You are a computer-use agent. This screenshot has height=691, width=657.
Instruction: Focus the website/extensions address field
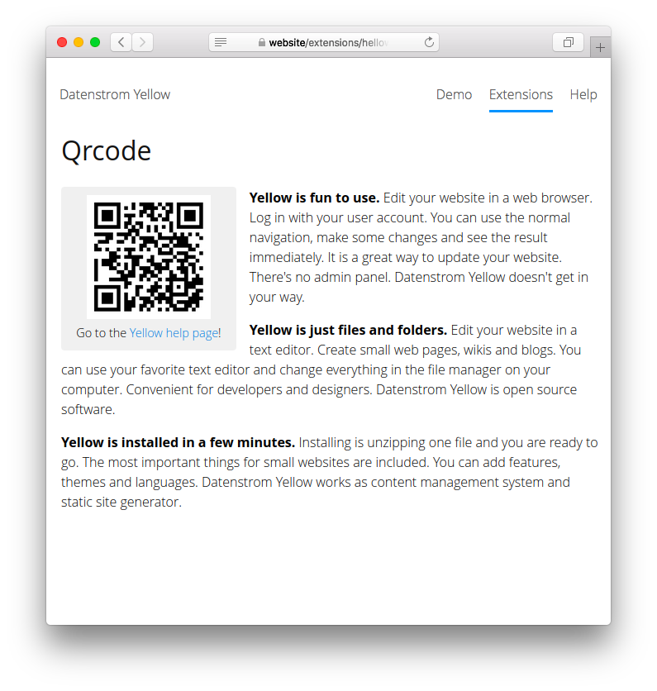pos(323,42)
